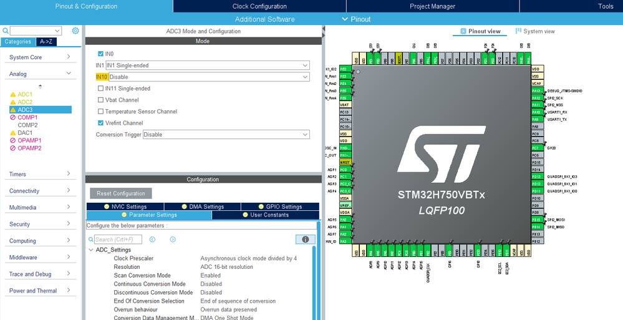The width and height of the screenshot is (623, 320).
Task: Open the DMA Settings tab
Action: point(202,206)
